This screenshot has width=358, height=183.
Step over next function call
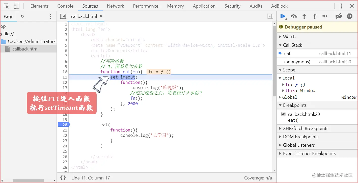pyautogui.click(x=294, y=16)
